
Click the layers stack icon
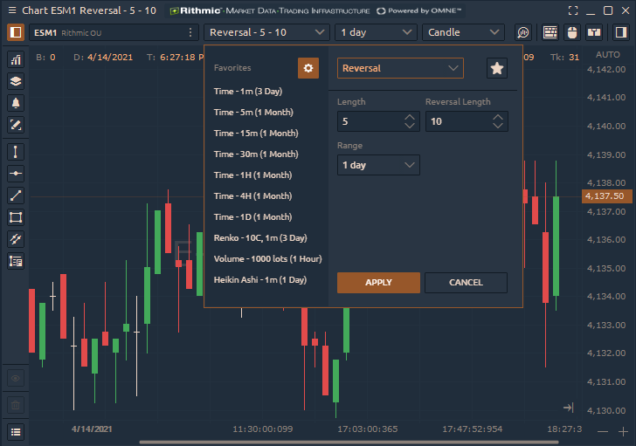pos(16,81)
